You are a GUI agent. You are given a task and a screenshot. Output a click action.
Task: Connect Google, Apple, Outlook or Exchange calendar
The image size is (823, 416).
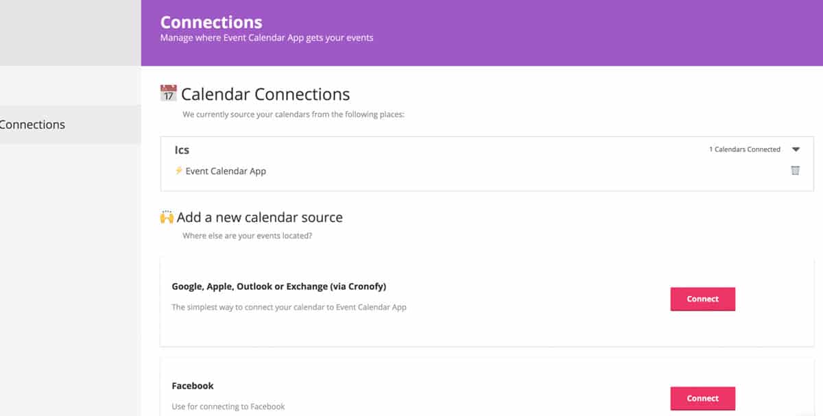point(702,299)
